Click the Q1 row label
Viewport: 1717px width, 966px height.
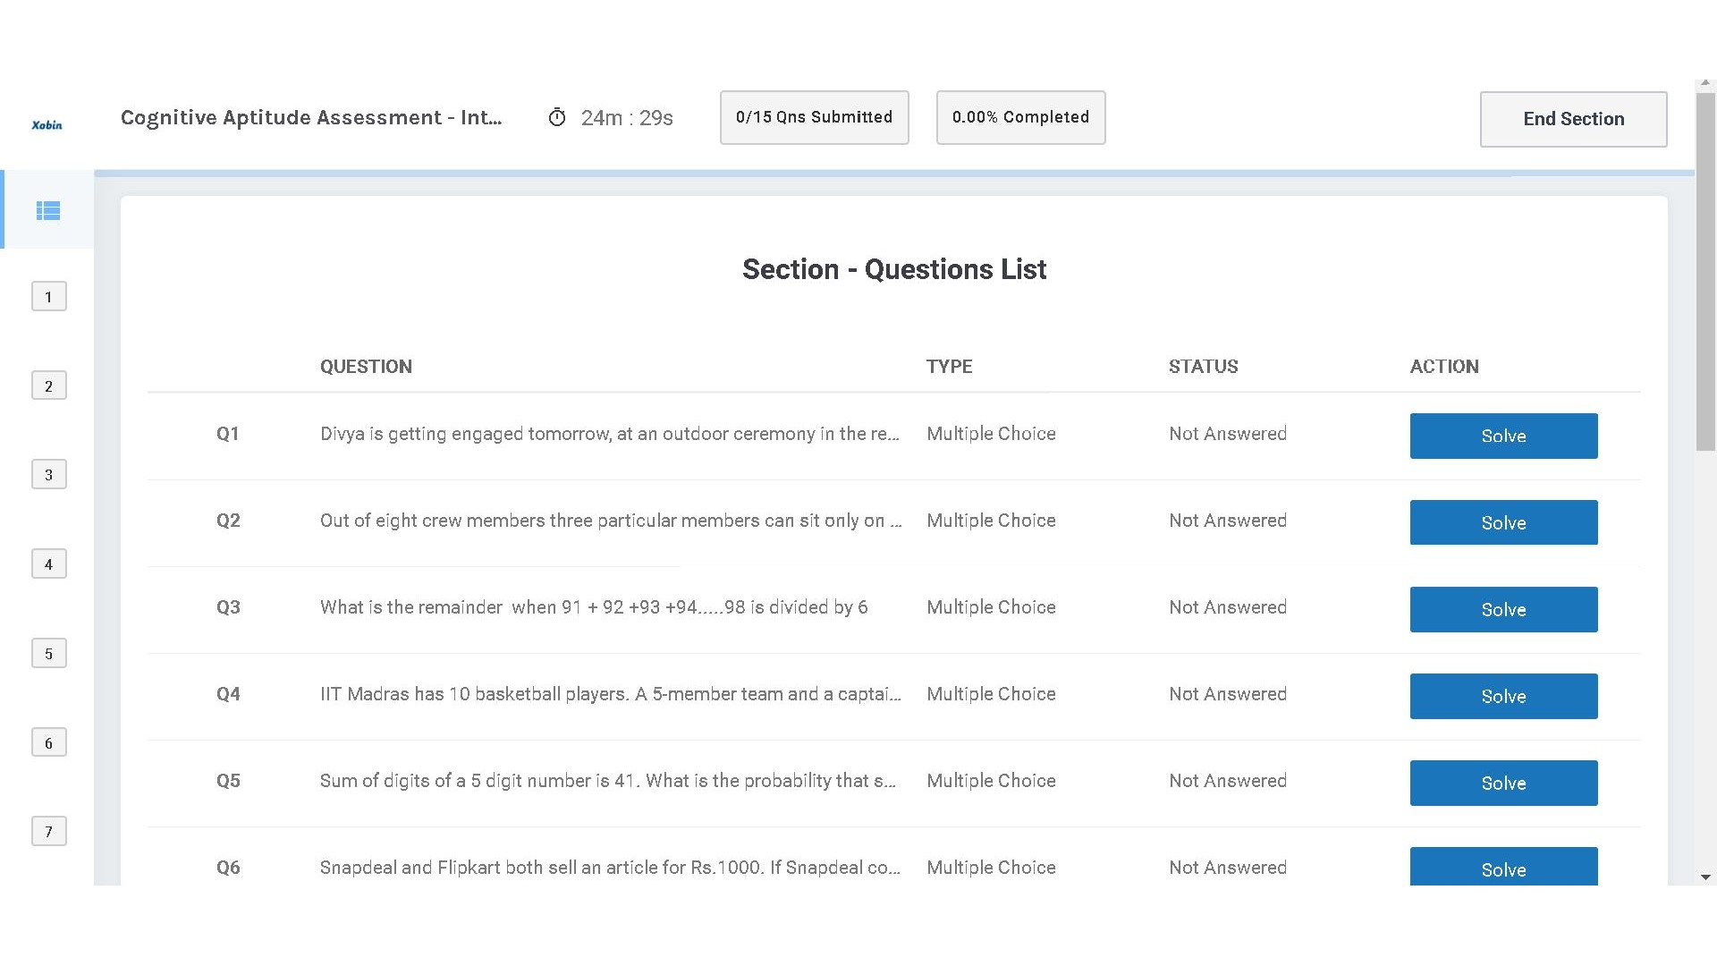tap(228, 434)
